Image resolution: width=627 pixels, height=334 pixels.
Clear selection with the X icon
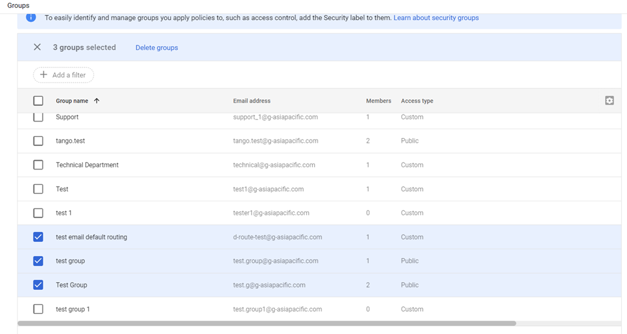click(x=37, y=47)
